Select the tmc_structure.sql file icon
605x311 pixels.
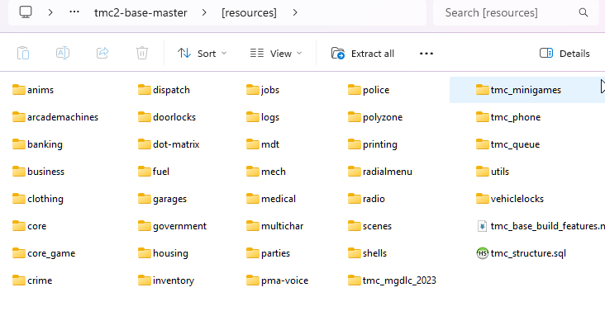(x=483, y=253)
